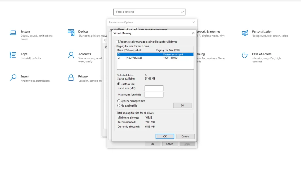Viewport: 301px width, 169px height.
Task: Open the Search magnifier category icon
Action: click(13, 77)
